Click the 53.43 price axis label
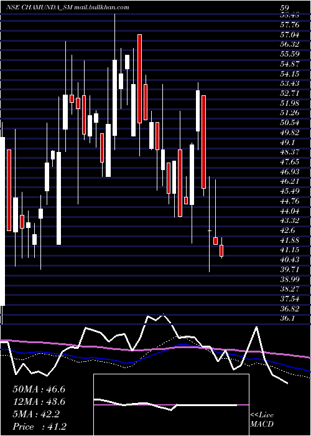Screen dimensions: 311x436 point(290,83)
